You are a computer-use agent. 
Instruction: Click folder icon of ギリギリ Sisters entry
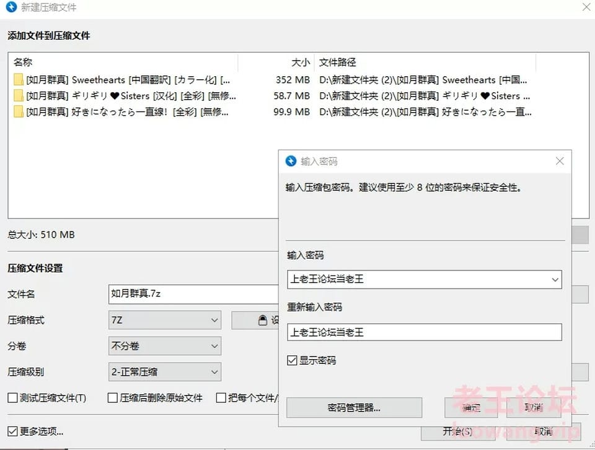pyautogui.click(x=18, y=95)
